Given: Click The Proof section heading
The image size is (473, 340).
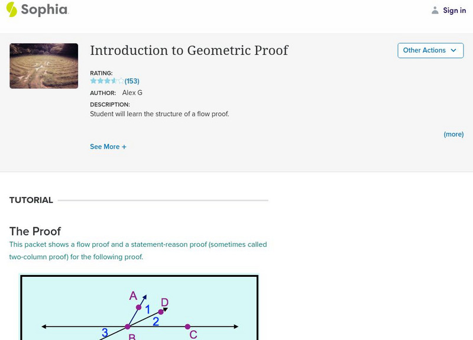Looking at the screenshot, I should click(x=35, y=231).
